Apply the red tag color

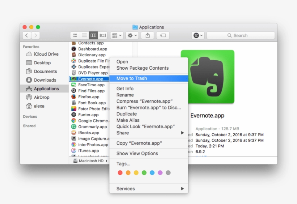[120, 173]
